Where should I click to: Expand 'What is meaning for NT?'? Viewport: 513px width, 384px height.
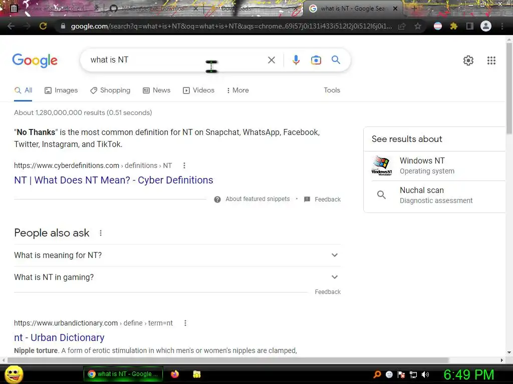[x=177, y=255]
